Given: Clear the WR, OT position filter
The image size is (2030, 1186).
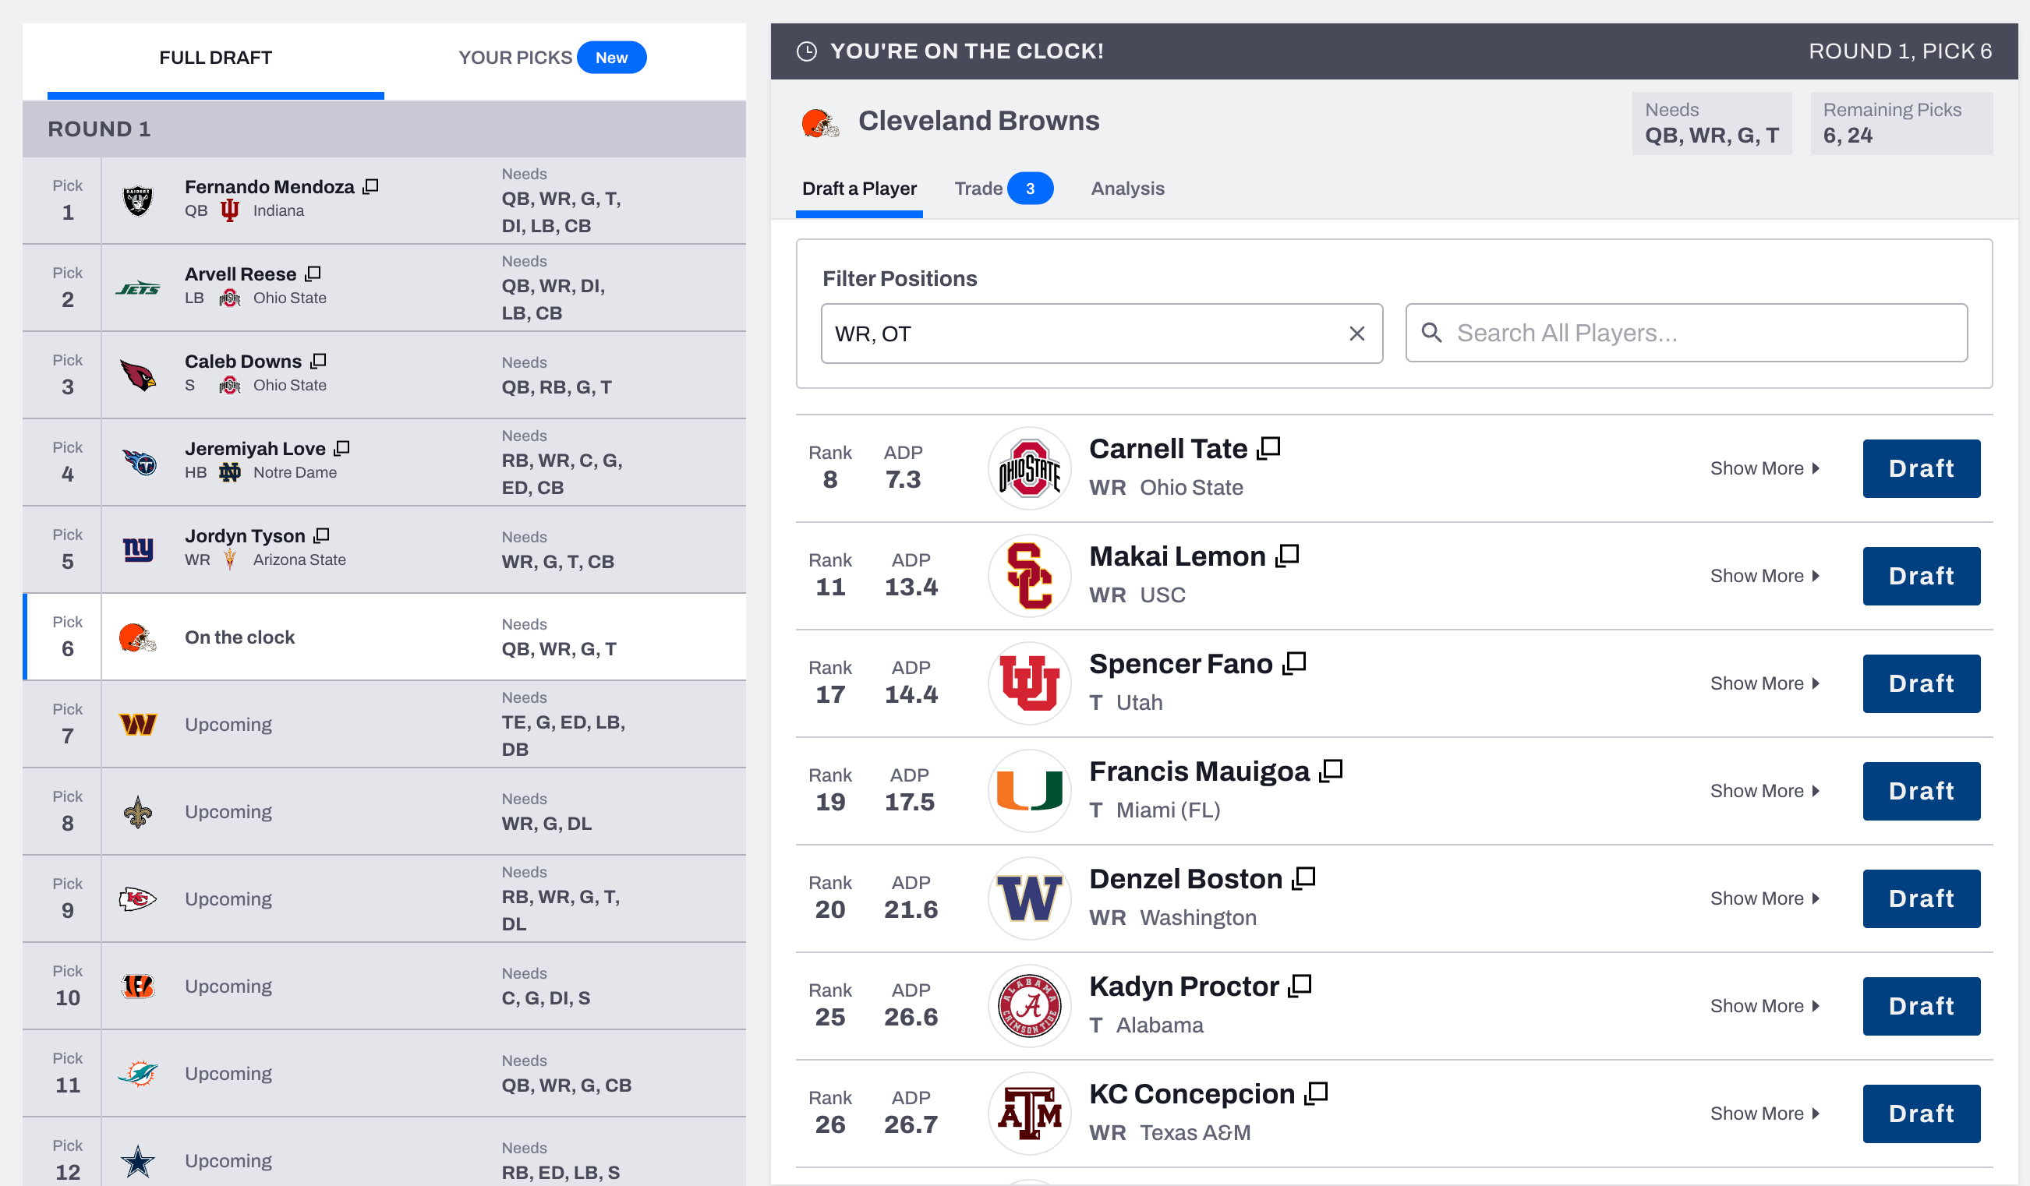Looking at the screenshot, I should pyautogui.click(x=1356, y=333).
